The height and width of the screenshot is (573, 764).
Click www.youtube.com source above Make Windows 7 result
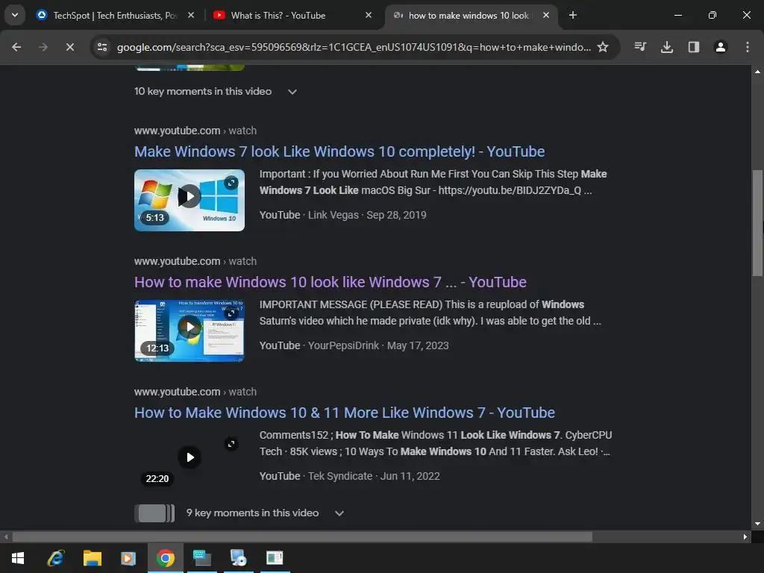pyautogui.click(x=177, y=131)
